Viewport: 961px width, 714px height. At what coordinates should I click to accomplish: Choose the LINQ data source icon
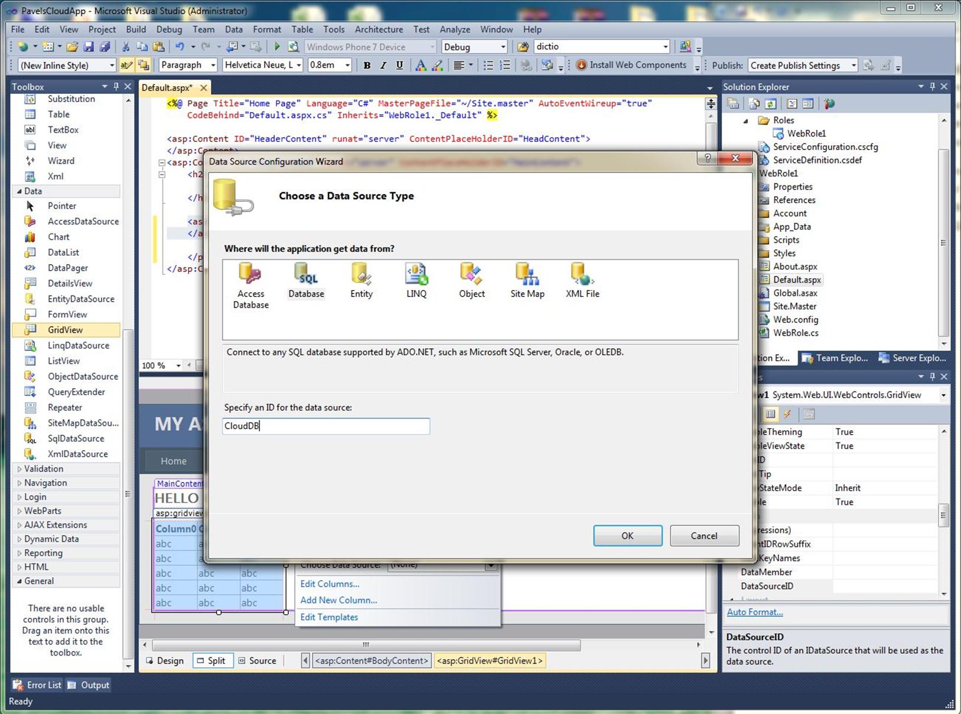click(x=416, y=281)
